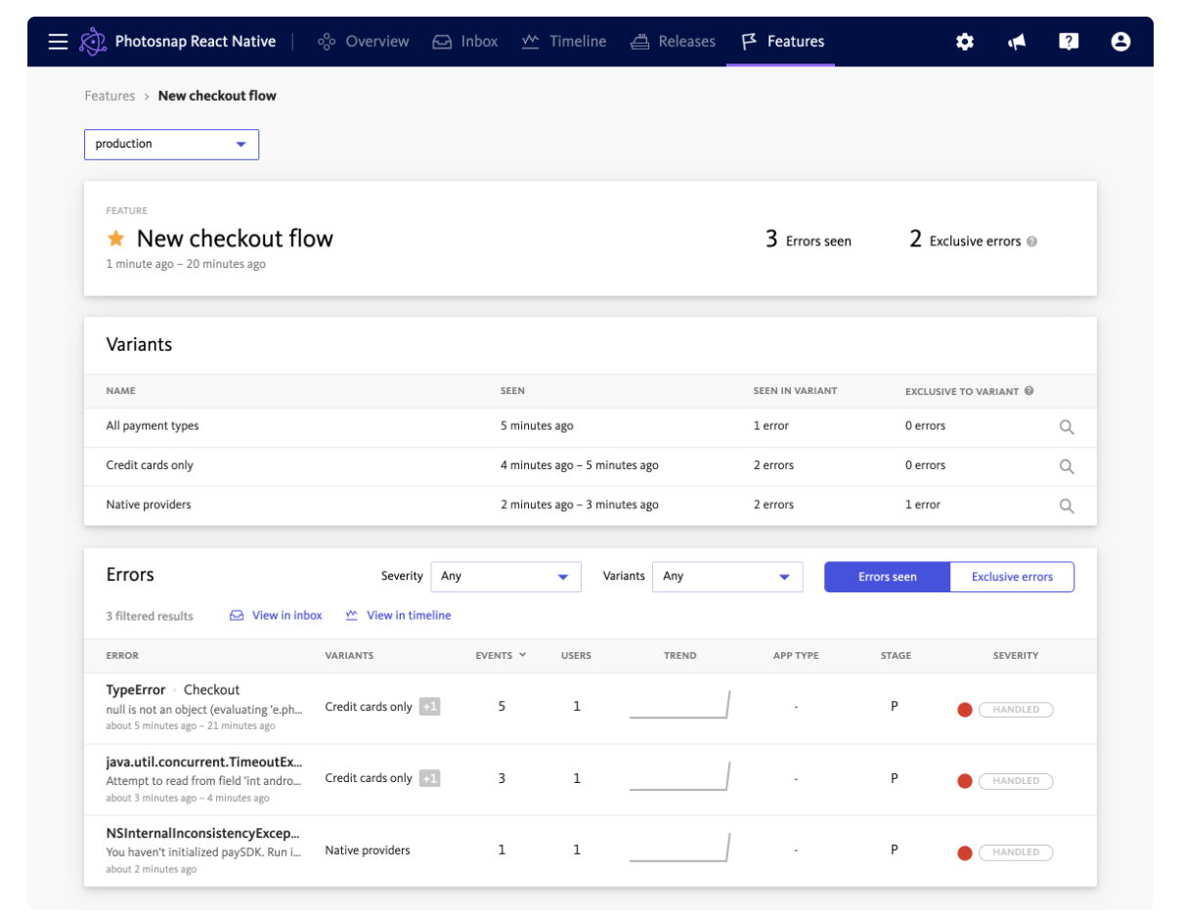Screen dimensions: 1183x915
Task: Click the star icon beside New checkout flow
Action: click(x=115, y=238)
